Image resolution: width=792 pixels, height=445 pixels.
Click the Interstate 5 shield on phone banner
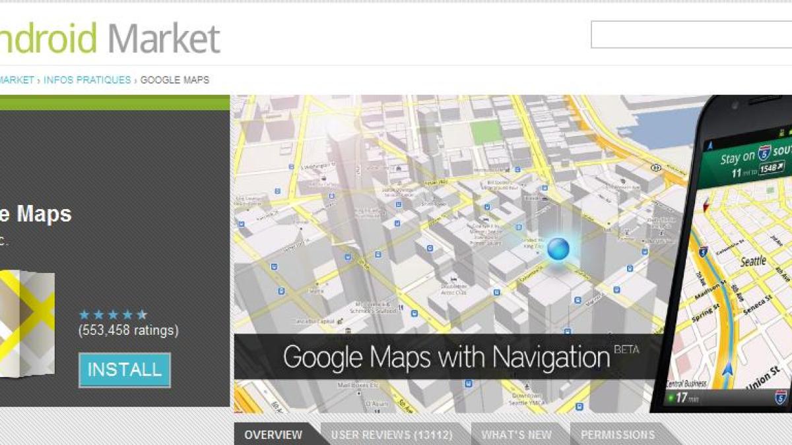(x=766, y=153)
